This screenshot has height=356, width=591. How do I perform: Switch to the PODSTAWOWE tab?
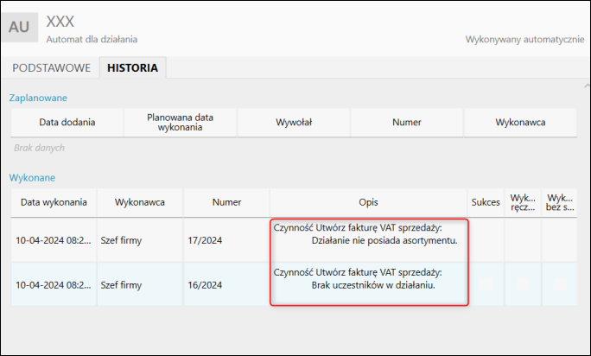click(x=49, y=67)
